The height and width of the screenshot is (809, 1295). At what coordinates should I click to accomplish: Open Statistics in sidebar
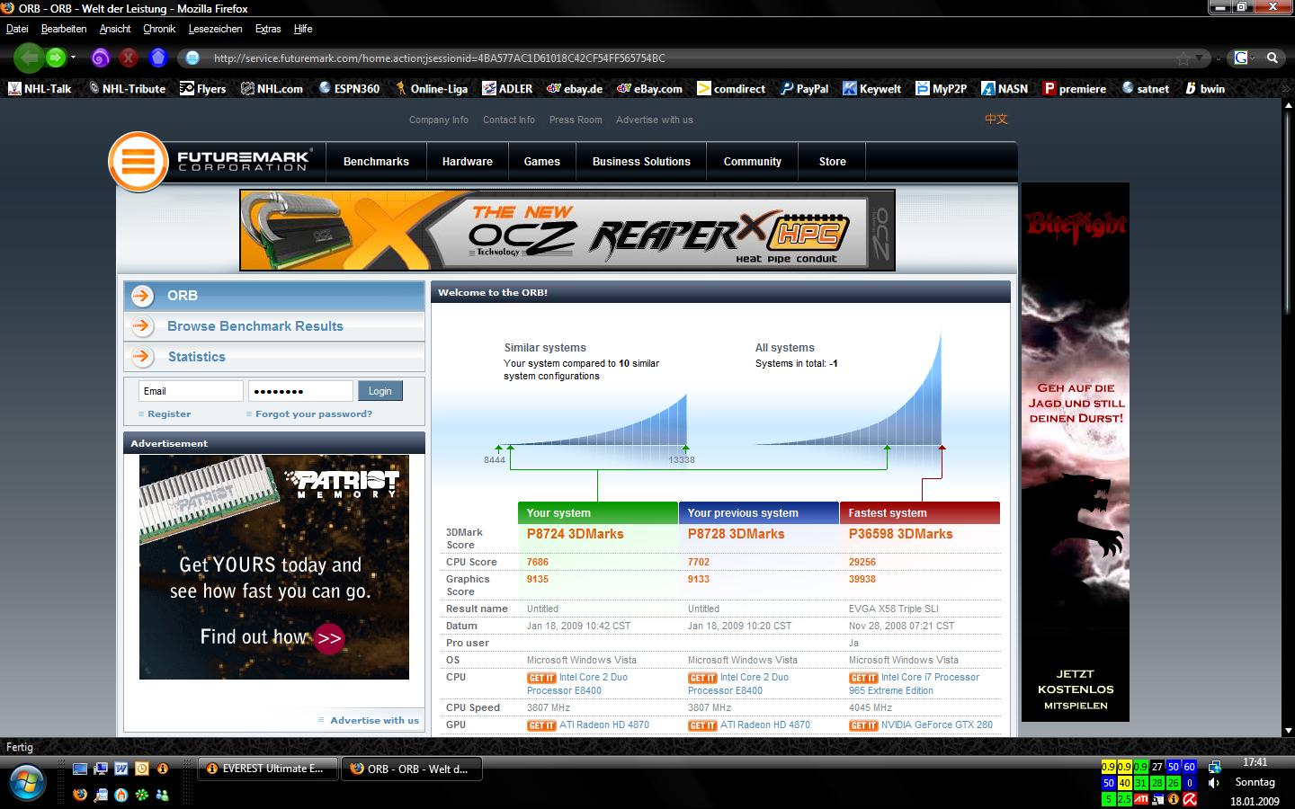[274, 357]
